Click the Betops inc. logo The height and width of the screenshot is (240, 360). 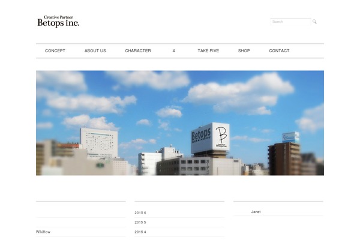(x=58, y=22)
